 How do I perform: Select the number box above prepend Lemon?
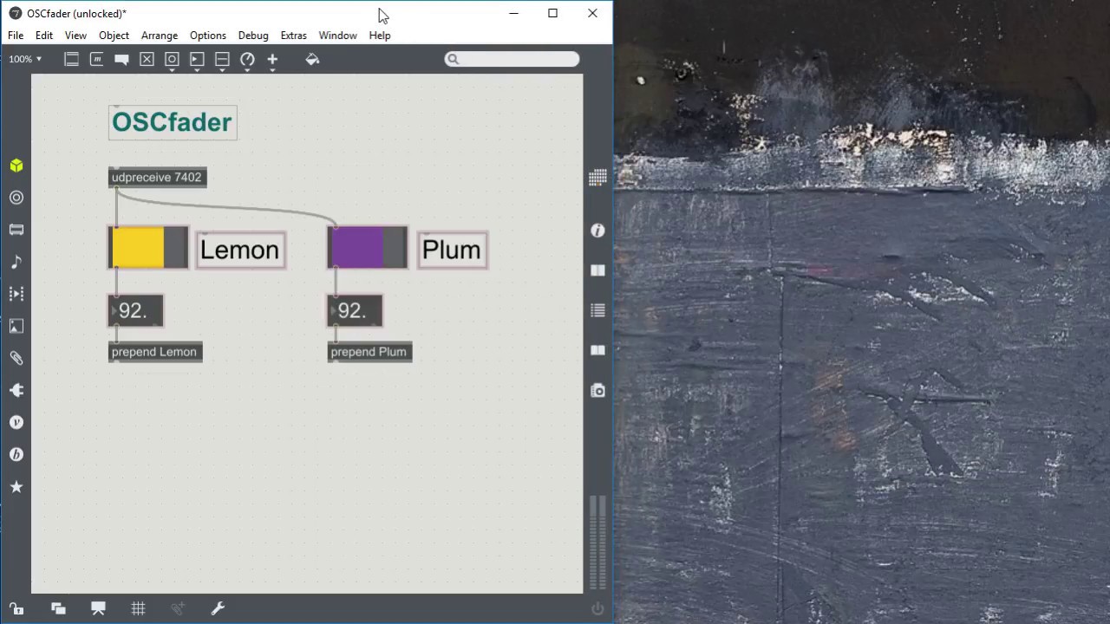(x=135, y=311)
